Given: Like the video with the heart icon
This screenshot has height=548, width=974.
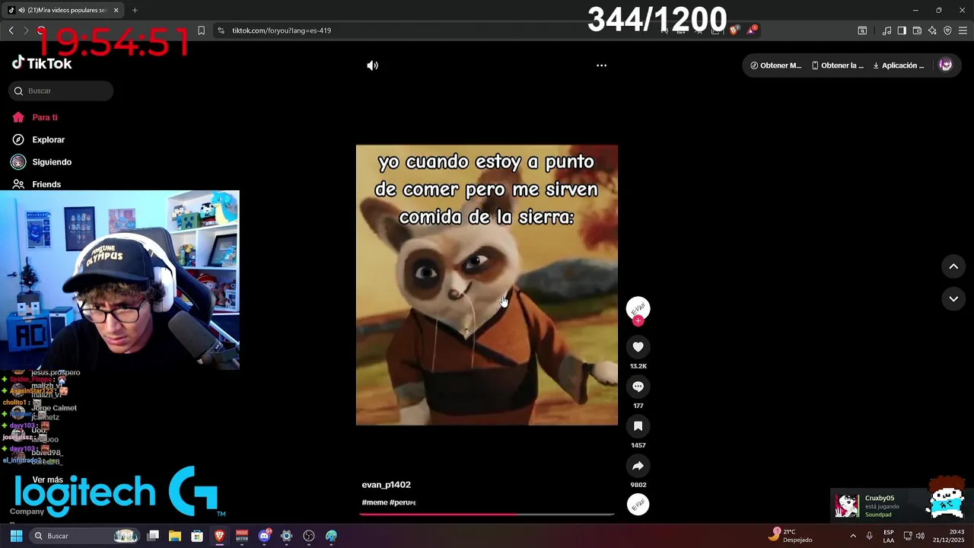Looking at the screenshot, I should 638,347.
